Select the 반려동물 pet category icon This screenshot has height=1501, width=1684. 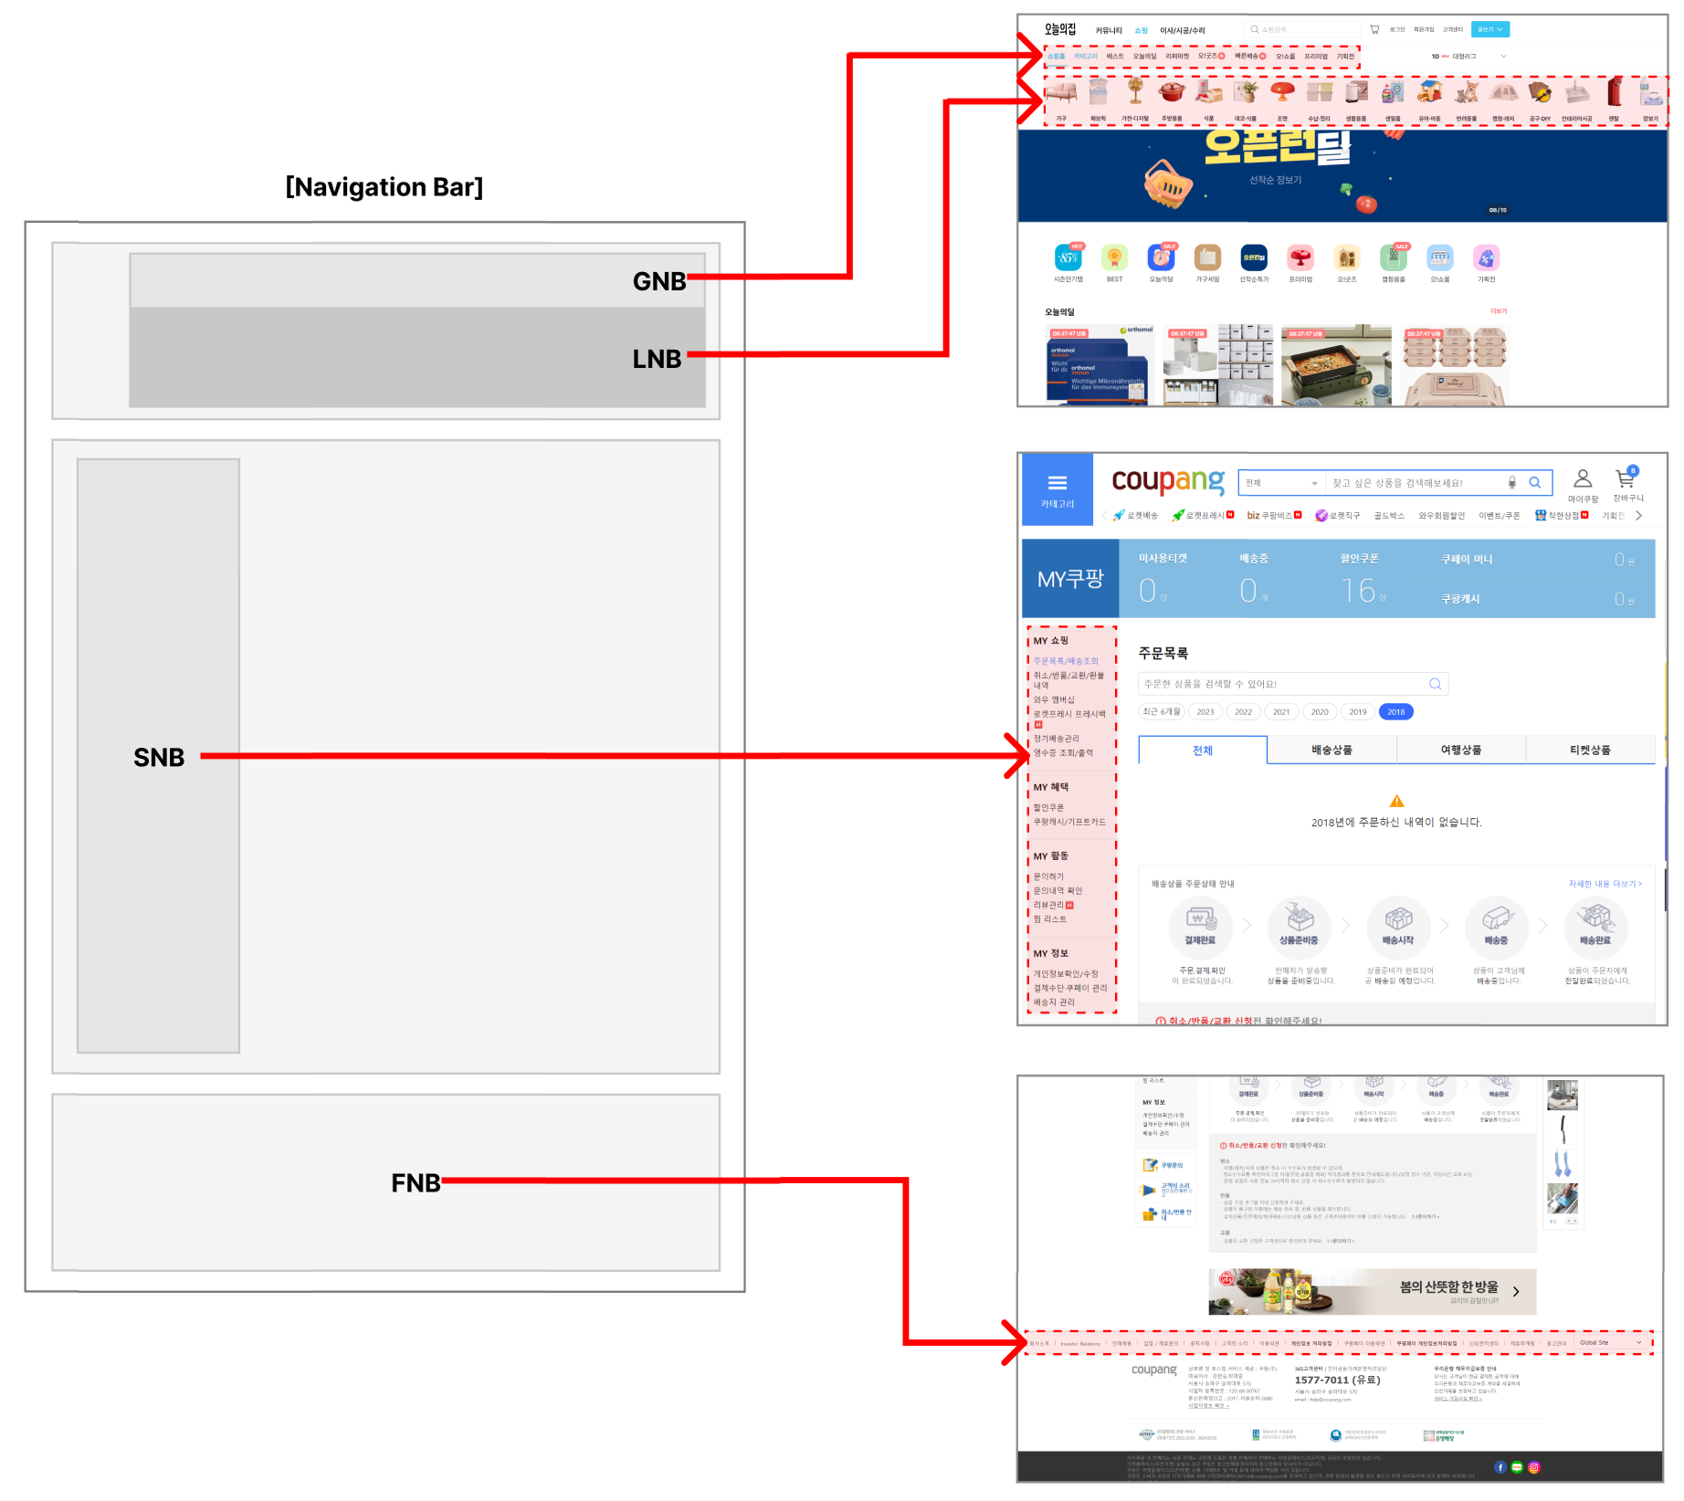pos(1467,92)
